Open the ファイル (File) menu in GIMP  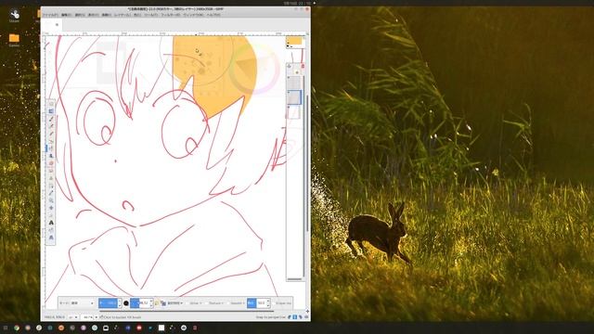50,15
